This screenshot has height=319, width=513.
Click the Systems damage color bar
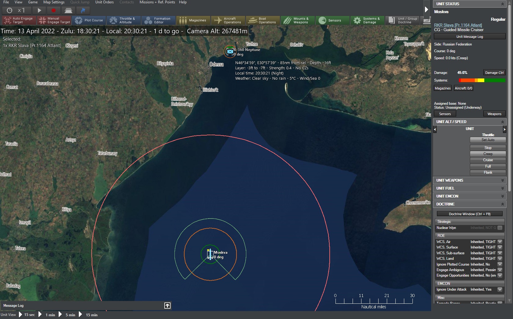(x=482, y=80)
